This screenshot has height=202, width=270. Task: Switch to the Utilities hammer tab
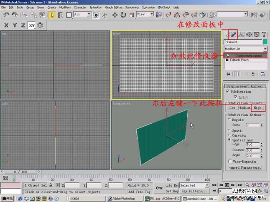pos(264,35)
